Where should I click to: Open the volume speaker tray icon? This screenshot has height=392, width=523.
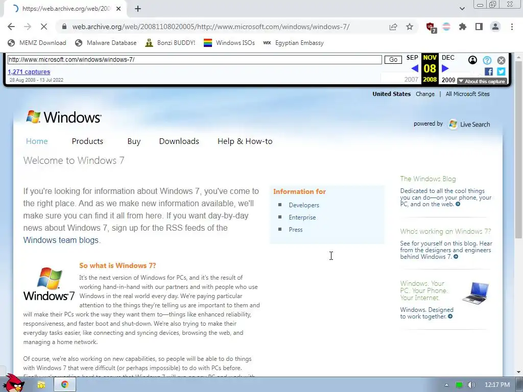[x=471, y=385]
